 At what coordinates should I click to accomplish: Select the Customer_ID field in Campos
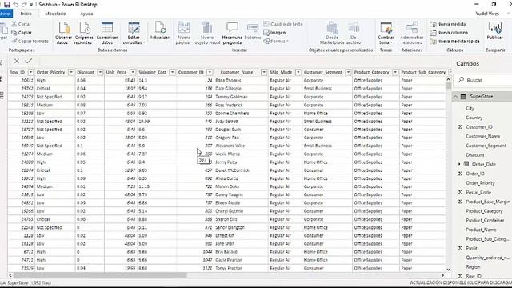point(478,127)
